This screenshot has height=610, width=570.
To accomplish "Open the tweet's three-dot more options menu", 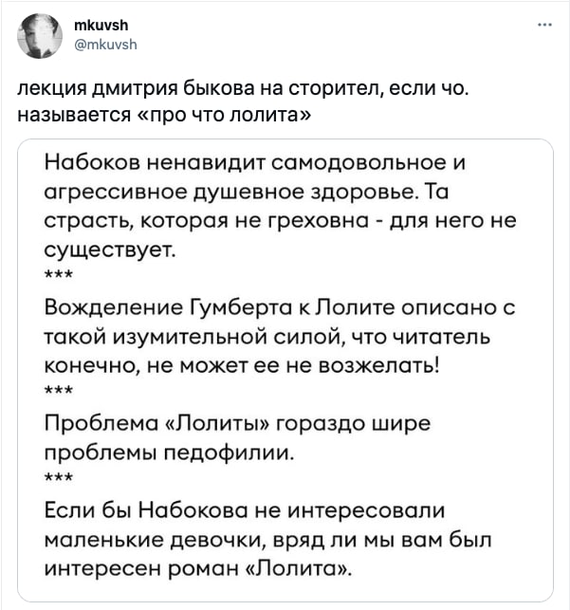I will [544, 26].
